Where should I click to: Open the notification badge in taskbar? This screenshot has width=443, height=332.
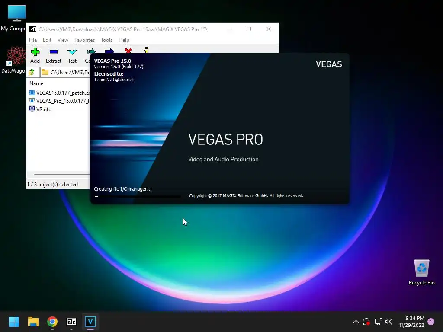pyautogui.click(x=431, y=322)
